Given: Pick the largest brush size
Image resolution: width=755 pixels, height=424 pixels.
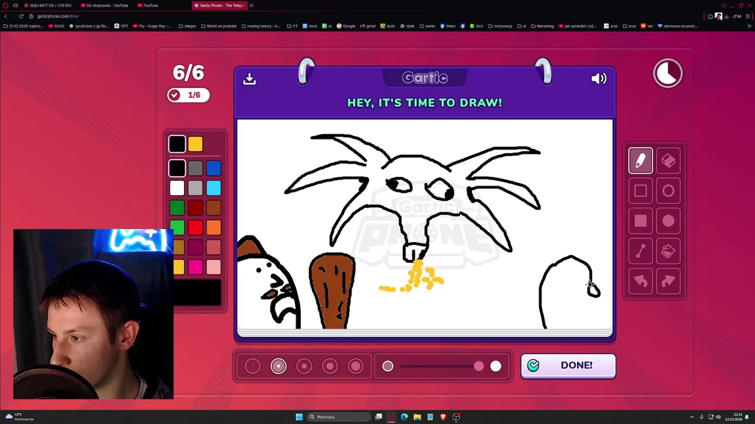Looking at the screenshot, I should (356, 366).
